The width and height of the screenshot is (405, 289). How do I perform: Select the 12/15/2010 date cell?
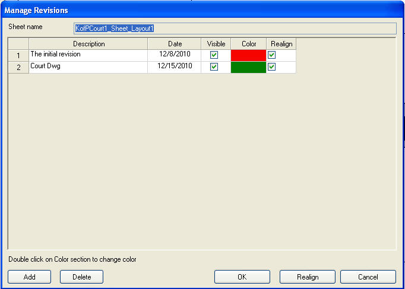coord(175,67)
